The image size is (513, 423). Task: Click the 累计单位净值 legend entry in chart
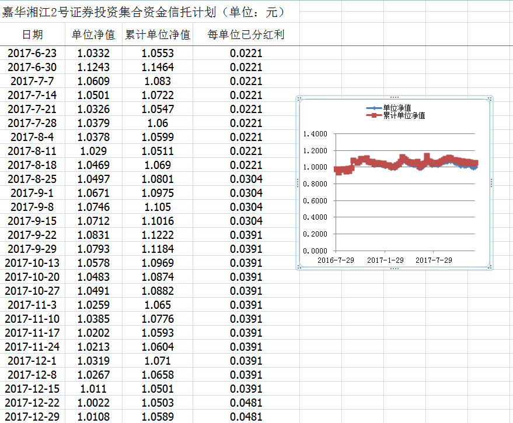(403, 115)
